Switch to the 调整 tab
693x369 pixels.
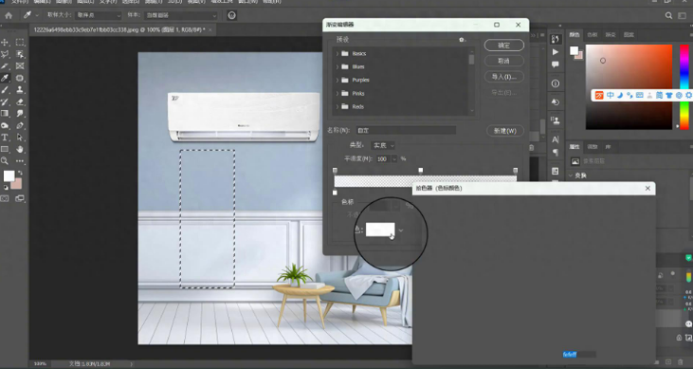click(593, 147)
